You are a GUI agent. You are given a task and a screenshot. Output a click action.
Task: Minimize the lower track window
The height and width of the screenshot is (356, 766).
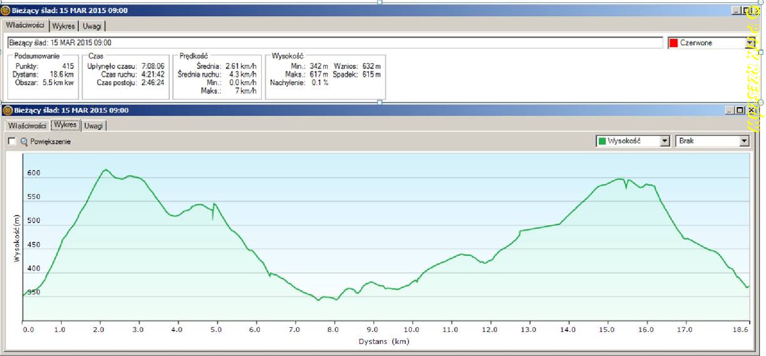(730, 110)
